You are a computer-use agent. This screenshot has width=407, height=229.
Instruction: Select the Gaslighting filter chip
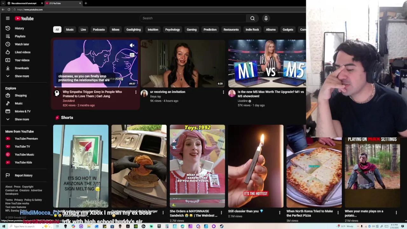pos(134,30)
